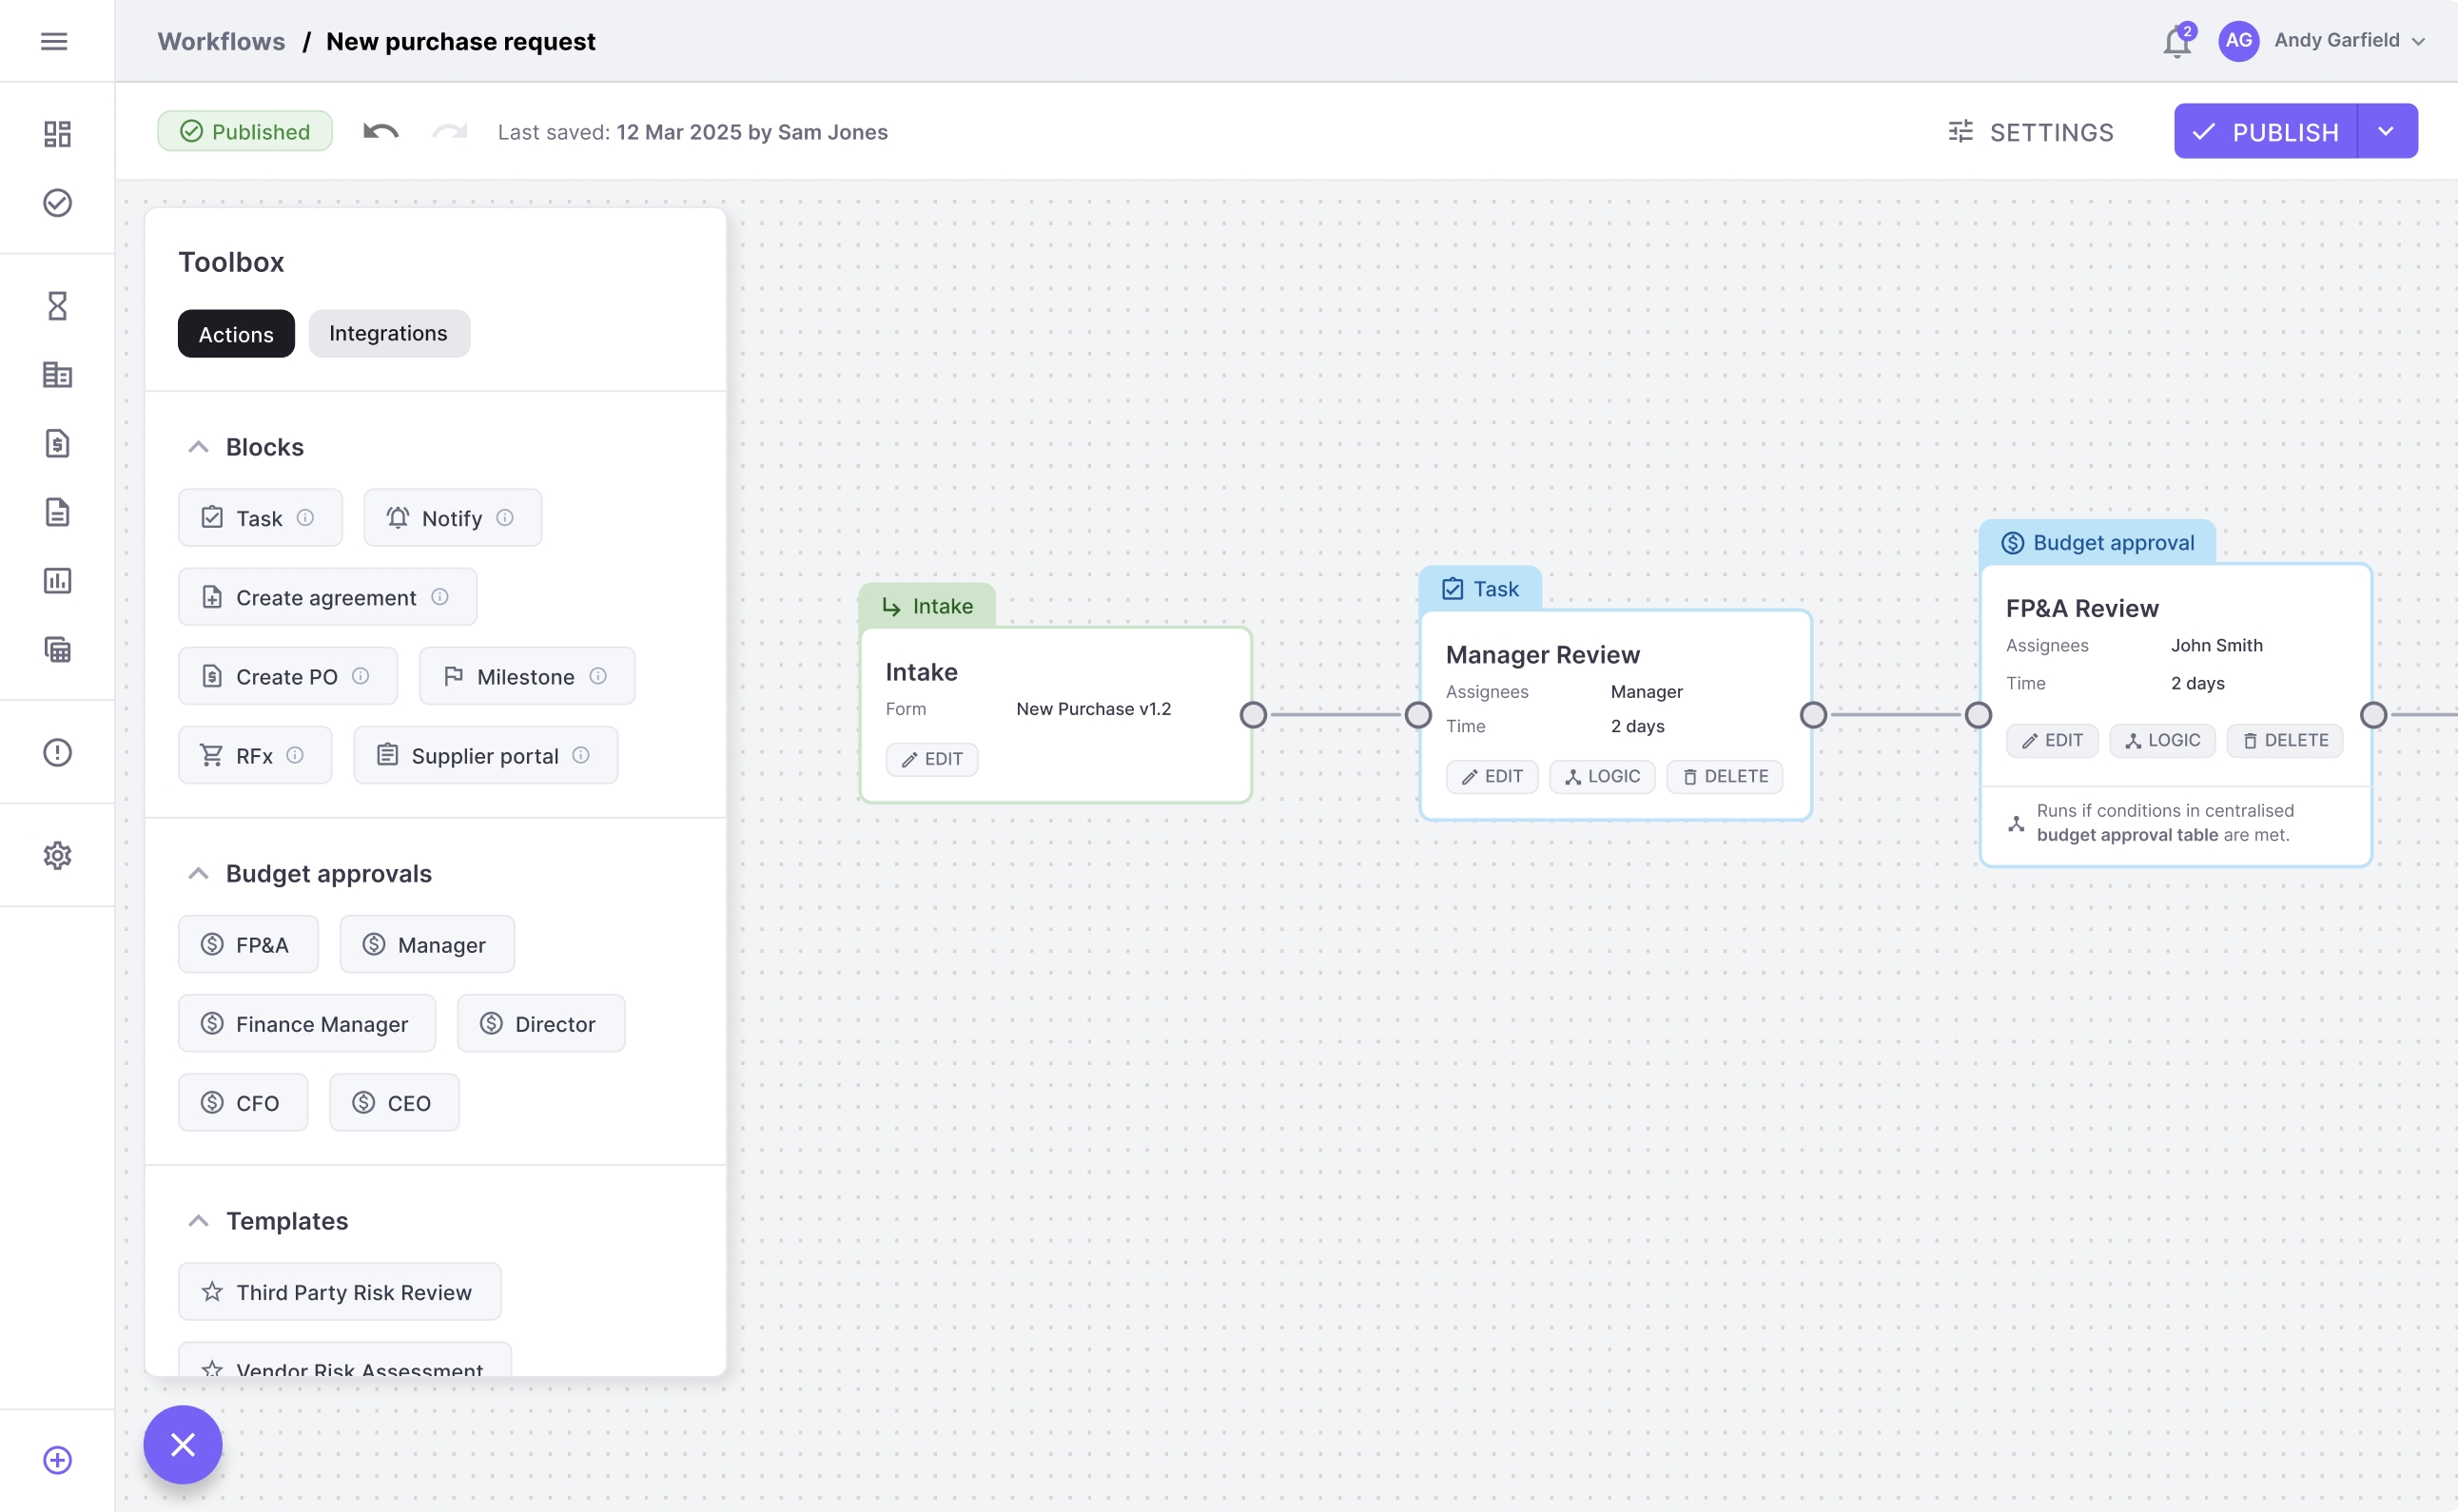
Task: Click LOGIC on Manager Review card
Action: [x=1602, y=777]
